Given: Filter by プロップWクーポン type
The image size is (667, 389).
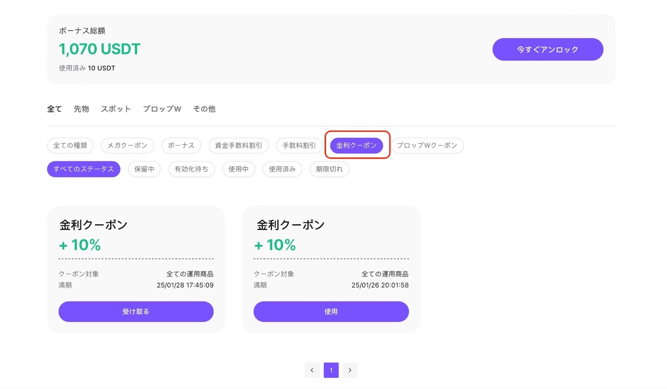Looking at the screenshot, I should pos(427,145).
